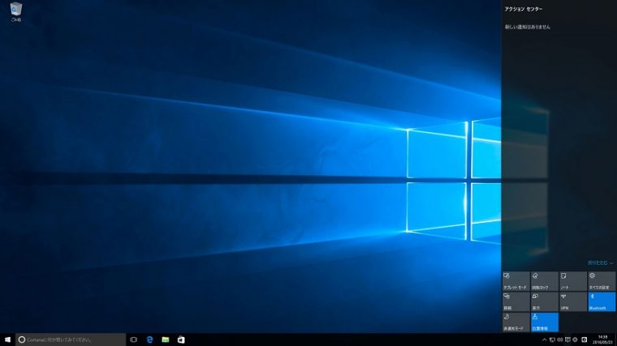This screenshot has height=346, width=617.
Task: Click the network icon in system tray
Action: [552, 340]
